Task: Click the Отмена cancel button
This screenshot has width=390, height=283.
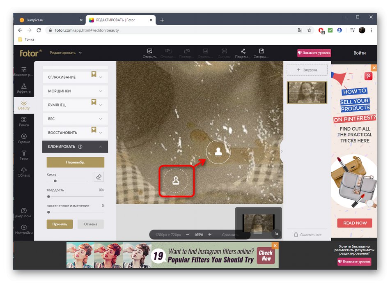Action: coord(91,224)
